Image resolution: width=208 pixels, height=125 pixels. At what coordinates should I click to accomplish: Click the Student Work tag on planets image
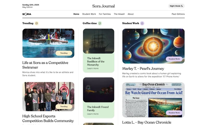(x=174, y=59)
